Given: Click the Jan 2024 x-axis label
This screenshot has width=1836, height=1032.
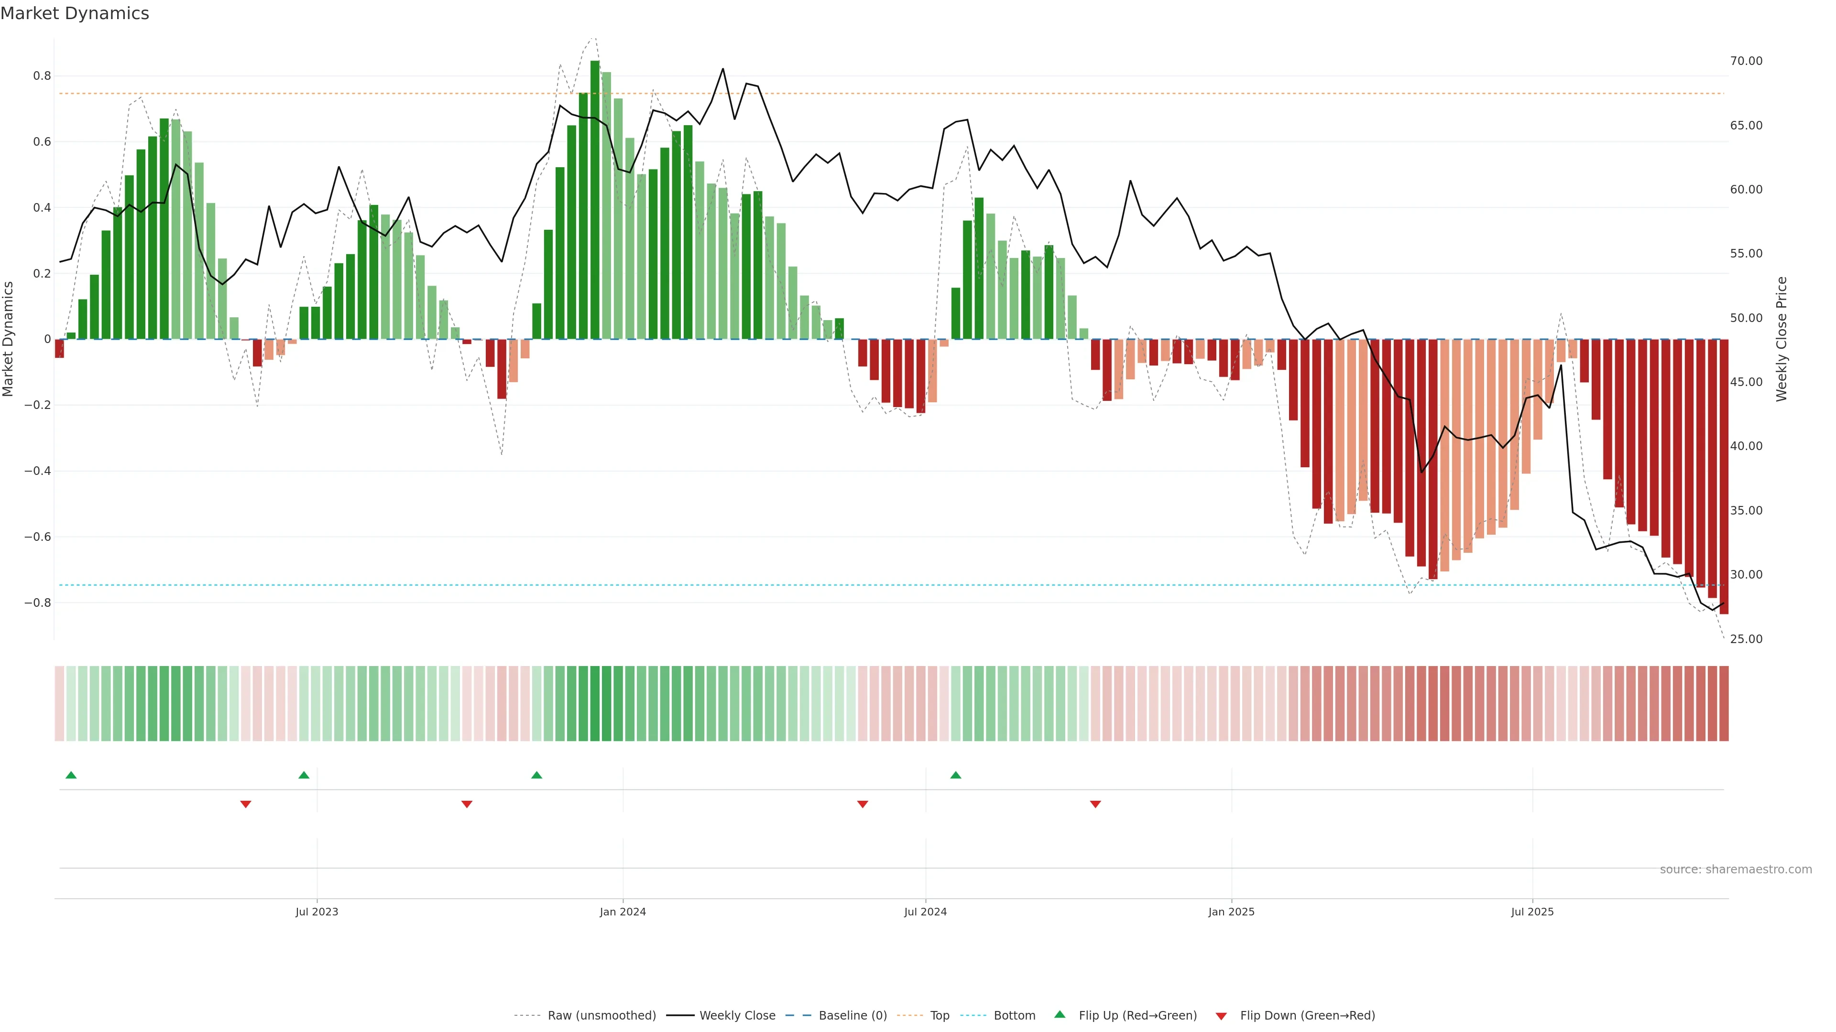Looking at the screenshot, I should pyautogui.click(x=622, y=912).
